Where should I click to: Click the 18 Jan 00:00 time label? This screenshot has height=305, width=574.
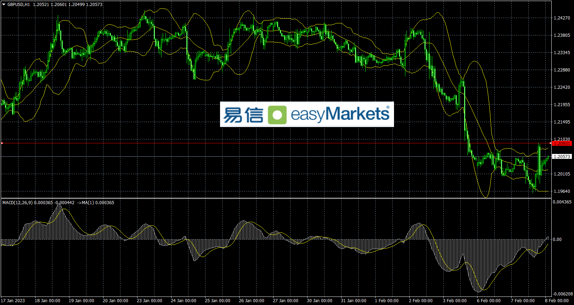(x=47, y=301)
